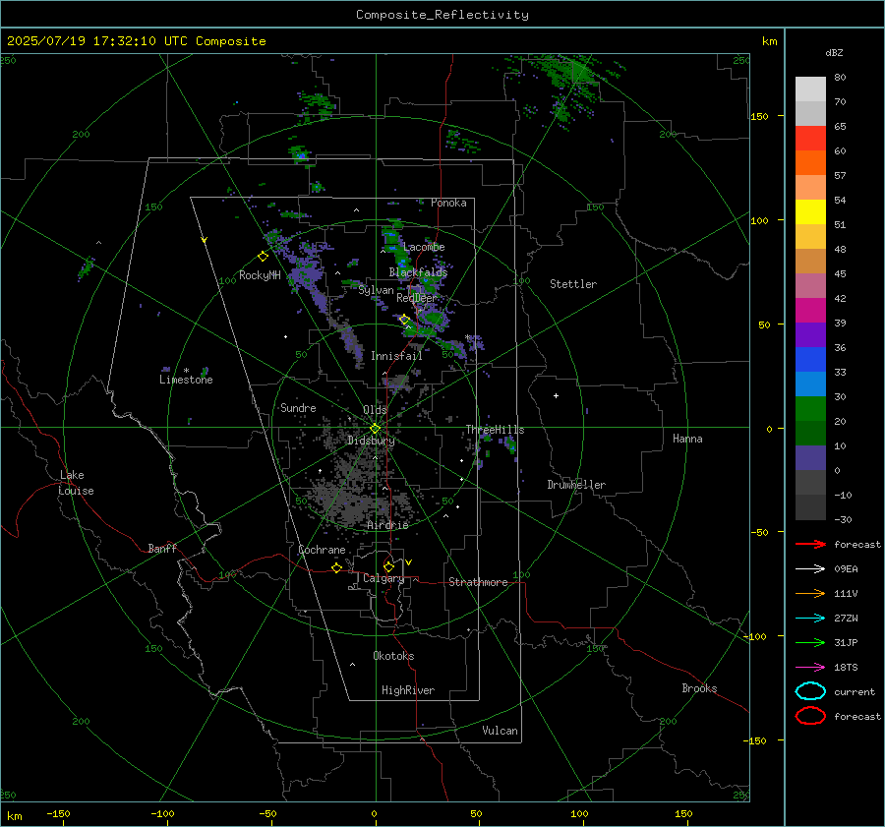Click the Vulcan city label

501,731
